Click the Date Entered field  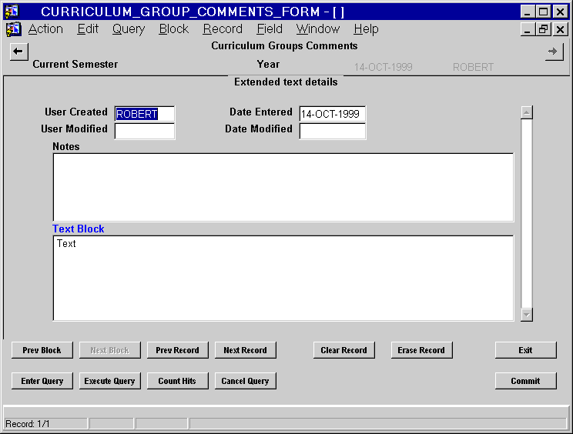click(x=333, y=114)
